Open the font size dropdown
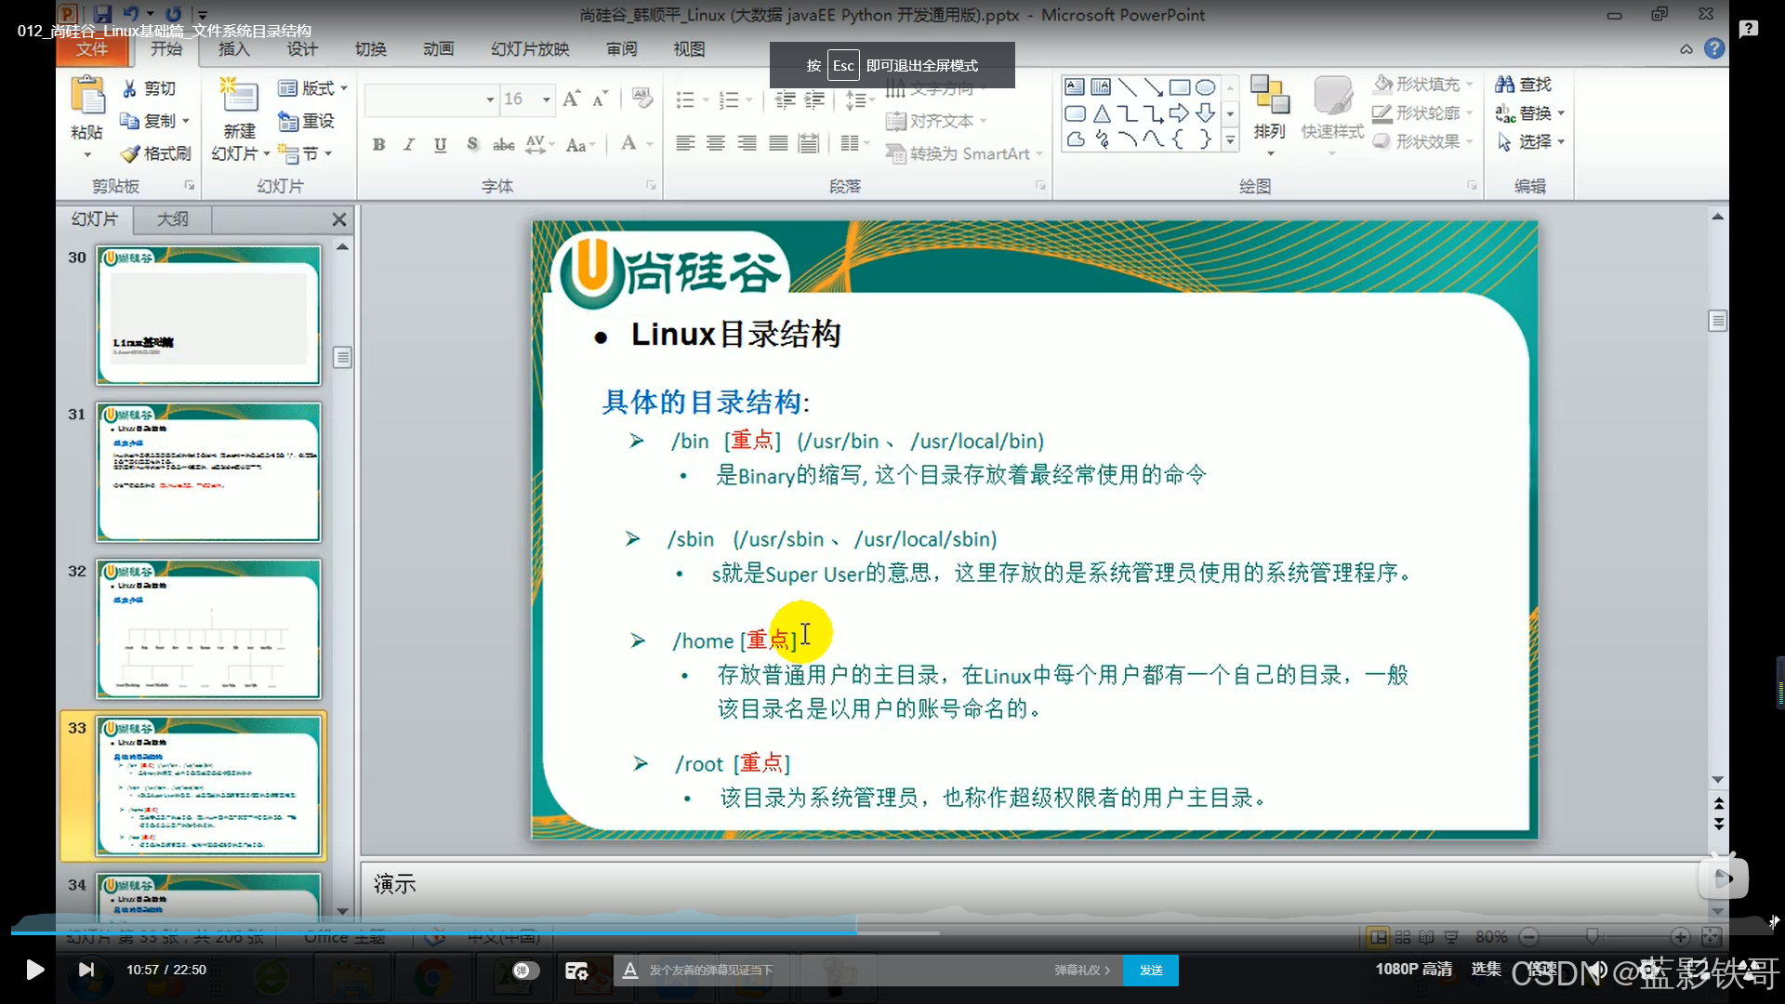 [x=547, y=99]
